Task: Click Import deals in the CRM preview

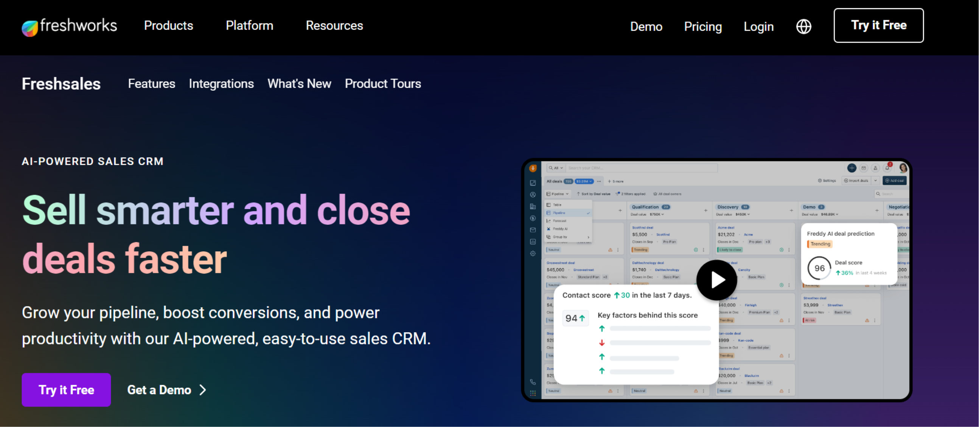Action: pyautogui.click(x=856, y=181)
